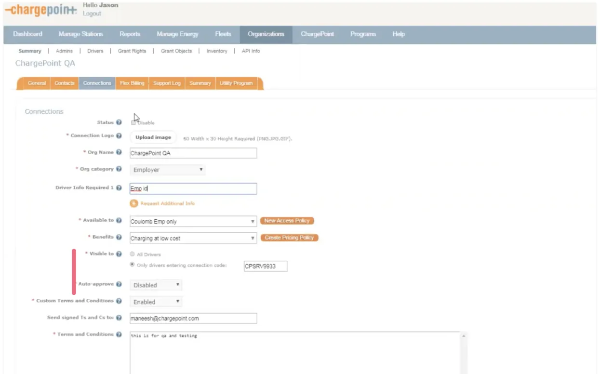
Task: Open the Help menu
Action: 399,34
